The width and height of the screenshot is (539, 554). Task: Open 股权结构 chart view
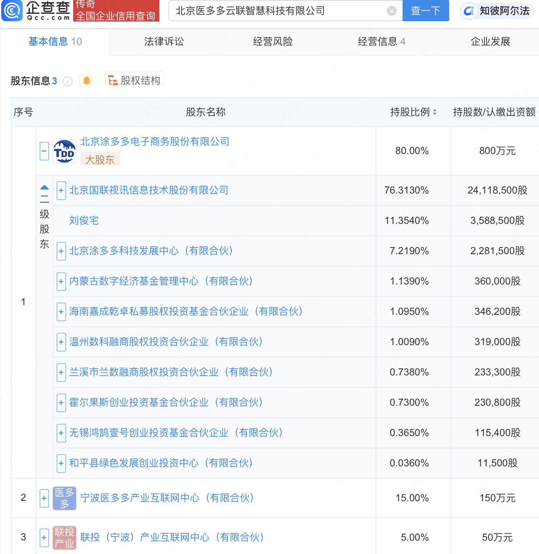click(134, 80)
